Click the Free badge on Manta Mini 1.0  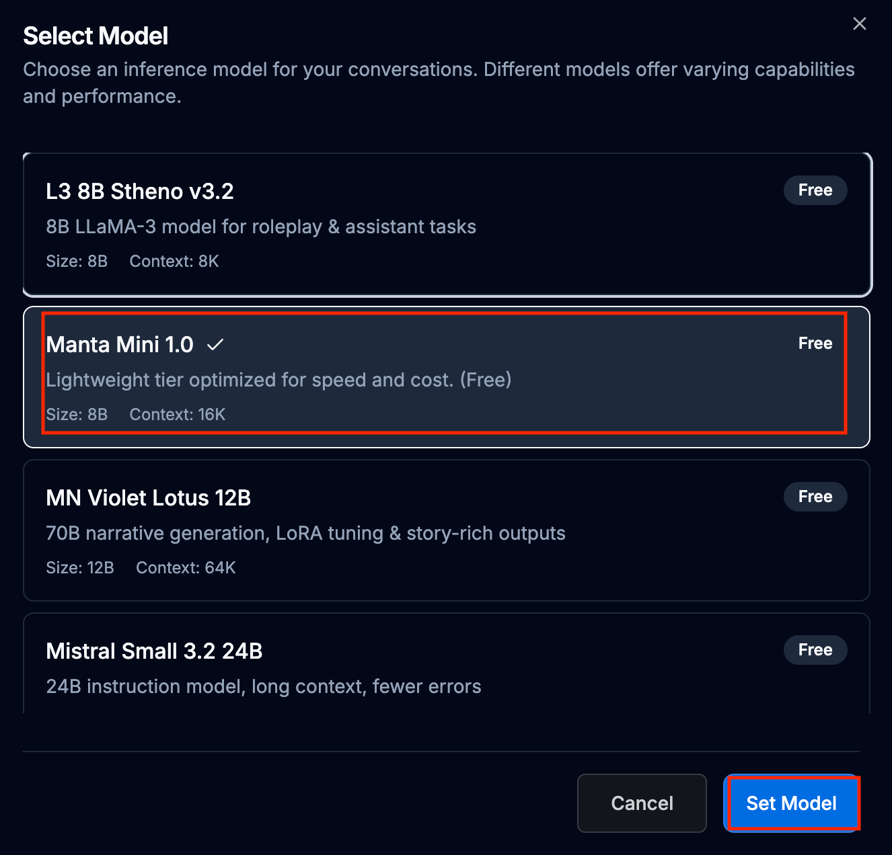coord(815,343)
